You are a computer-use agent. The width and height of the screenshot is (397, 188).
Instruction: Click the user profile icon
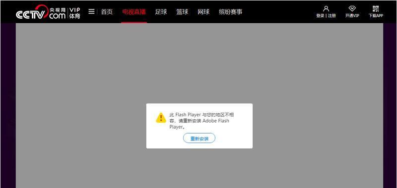pos(326,9)
